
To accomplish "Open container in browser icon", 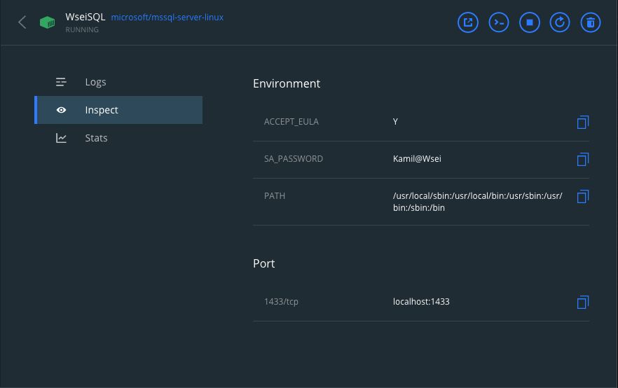I will click(467, 22).
